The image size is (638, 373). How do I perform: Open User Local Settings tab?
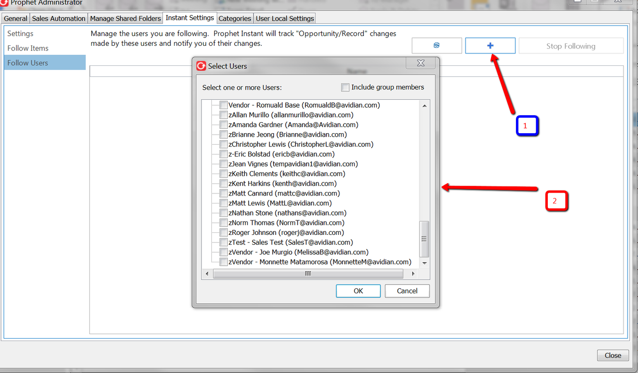pos(285,18)
